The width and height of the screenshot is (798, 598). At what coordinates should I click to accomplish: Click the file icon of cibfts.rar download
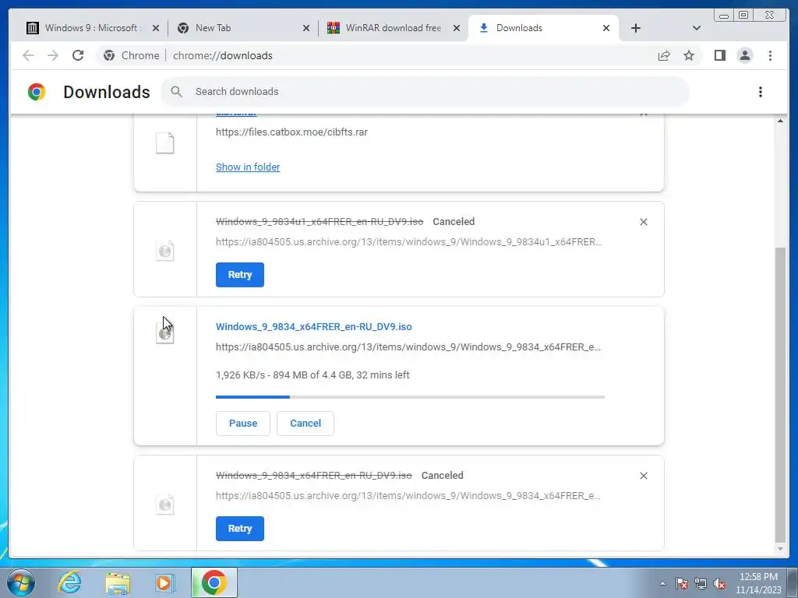tap(165, 143)
